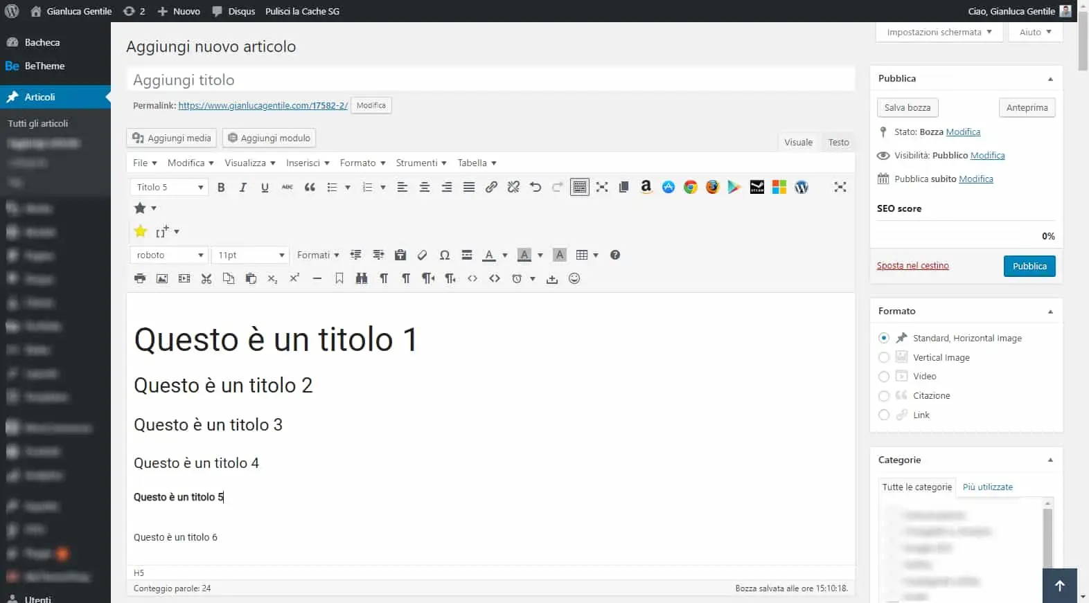Open Impostazioni schermata options
1089x603 pixels.
pyautogui.click(x=939, y=33)
